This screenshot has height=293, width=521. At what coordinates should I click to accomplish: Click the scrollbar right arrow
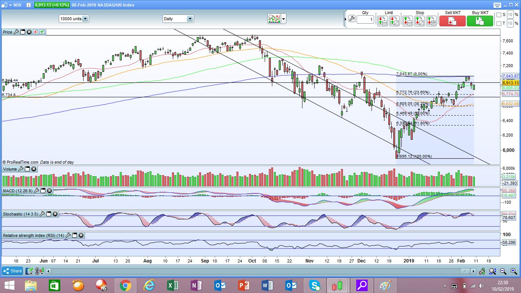473,271
